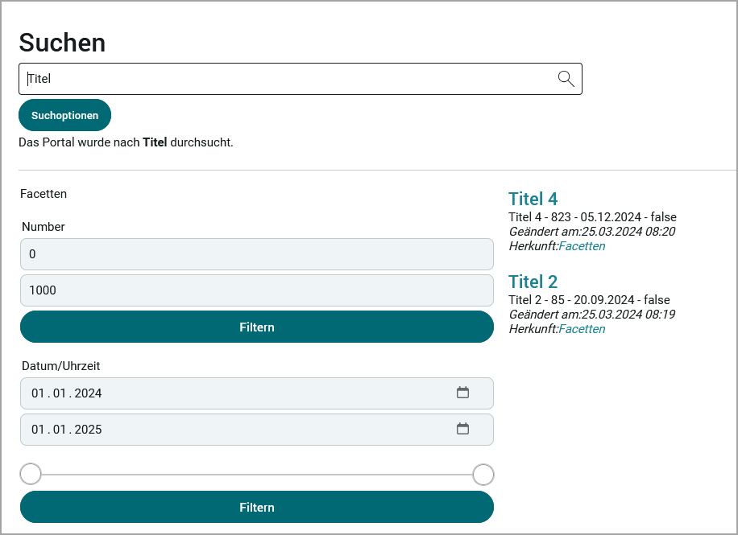Open calendar picker for the 01.01.2024 date
The width and height of the screenshot is (738, 535).
pyautogui.click(x=462, y=393)
